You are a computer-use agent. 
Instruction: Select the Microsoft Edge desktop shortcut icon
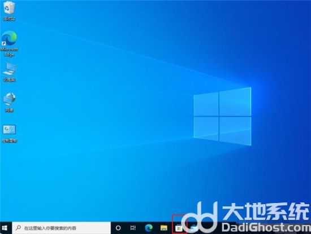pyautogui.click(x=9, y=38)
